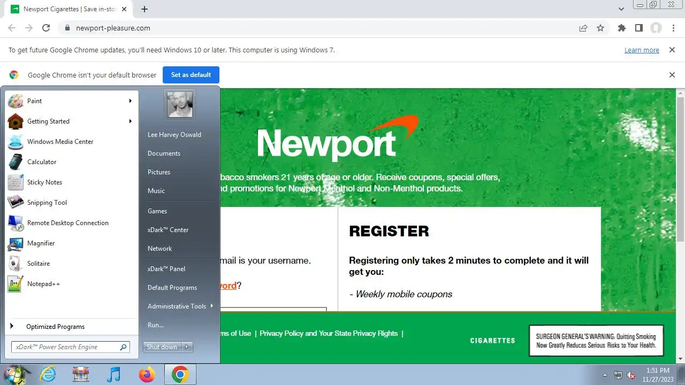Expand the Getting Started submenu arrow

click(130, 121)
